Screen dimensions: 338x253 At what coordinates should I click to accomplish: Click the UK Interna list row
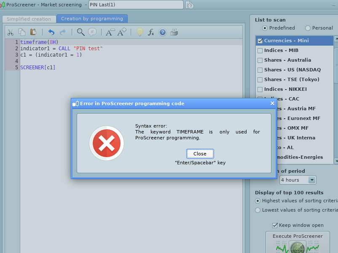tap(305, 138)
